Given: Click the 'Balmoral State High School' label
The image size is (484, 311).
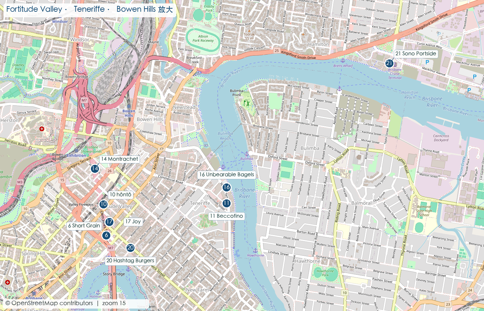Looking at the screenshot, I should pos(424,211).
